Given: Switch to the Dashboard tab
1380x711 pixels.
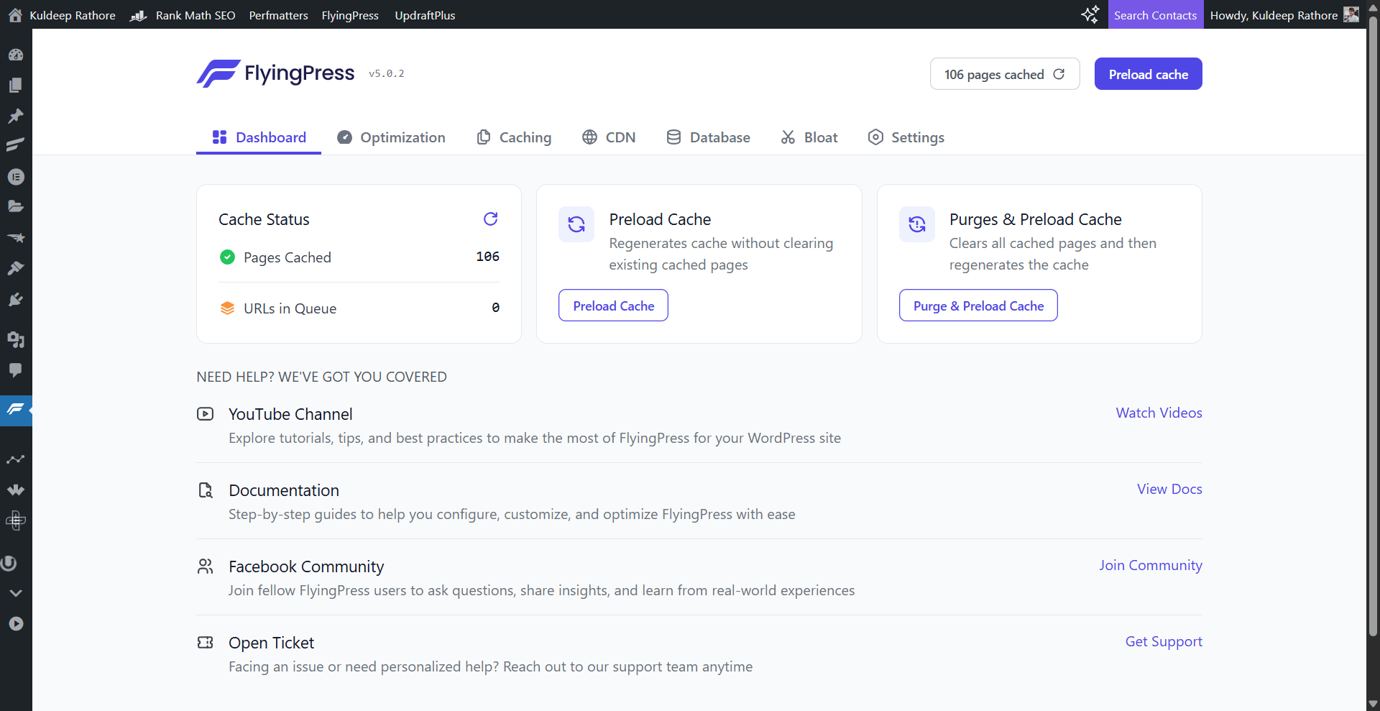Looking at the screenshot, I should coord(259,137).
